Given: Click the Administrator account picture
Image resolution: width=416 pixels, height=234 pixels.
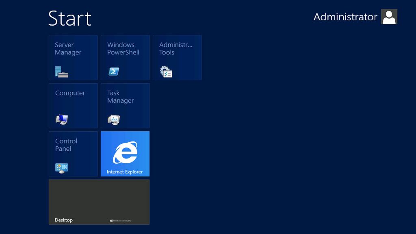Looking at the screenshot, I should (x=389, y=17).
